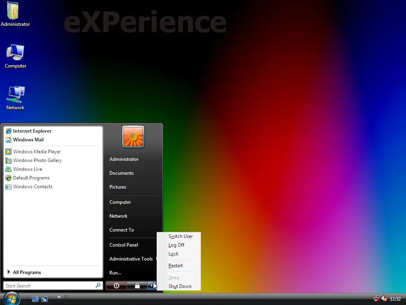Click the taskbar toolbar grip handle after chevron
The image size is (406, 305).
pyautogui.click(x=66, y=299)
